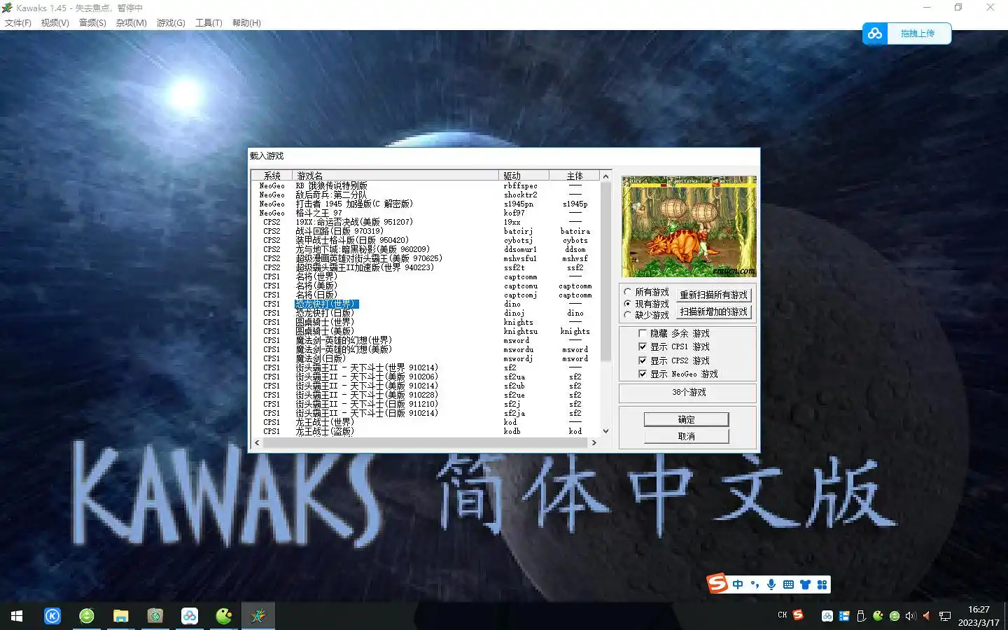Disable 显示 NeoGeo 游戏 checkbox
Viewport: 1008px width, 630px height.
tap(643, 374)
